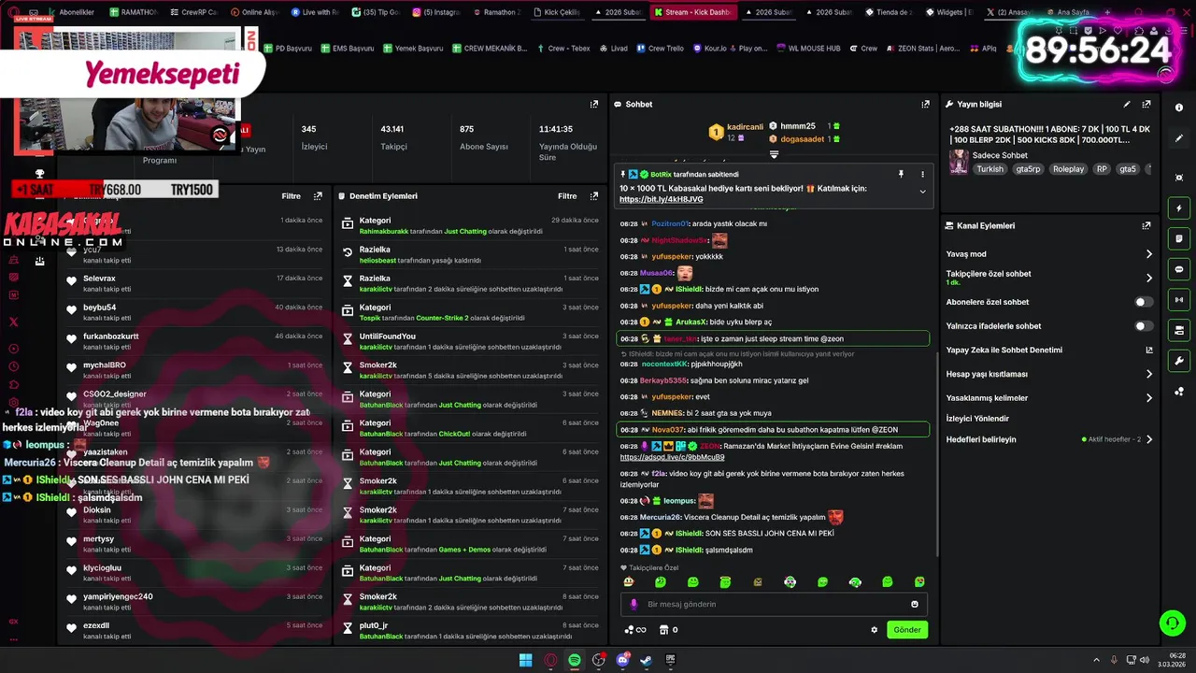Screen dimensions: 1196x673
Task: Toggle Yalnızca ifadelerle sohbet switch
Action: 1144,326
